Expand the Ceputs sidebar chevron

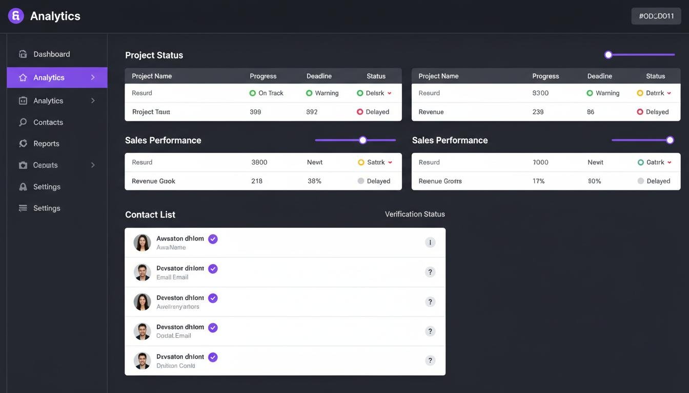(x=93, y=165)
